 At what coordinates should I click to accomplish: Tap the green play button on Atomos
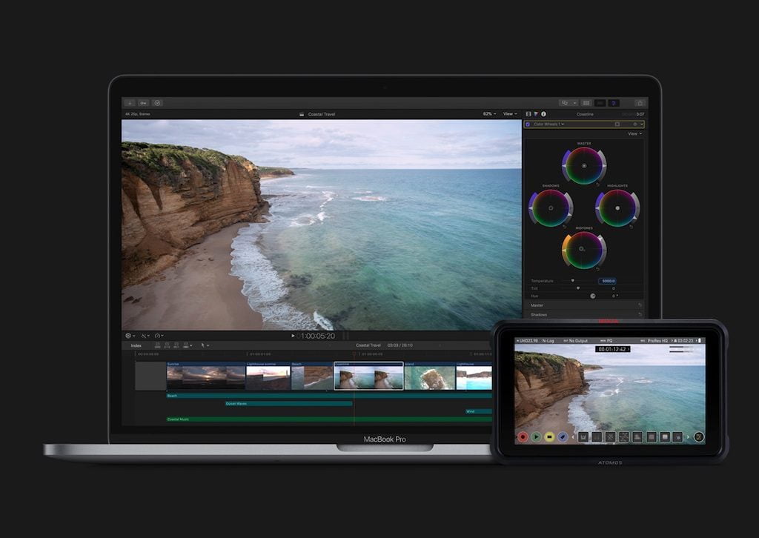[537, 437]
